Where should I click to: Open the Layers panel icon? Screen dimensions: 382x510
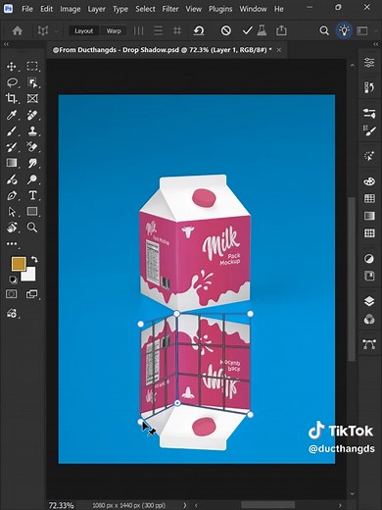click(369, 301)
